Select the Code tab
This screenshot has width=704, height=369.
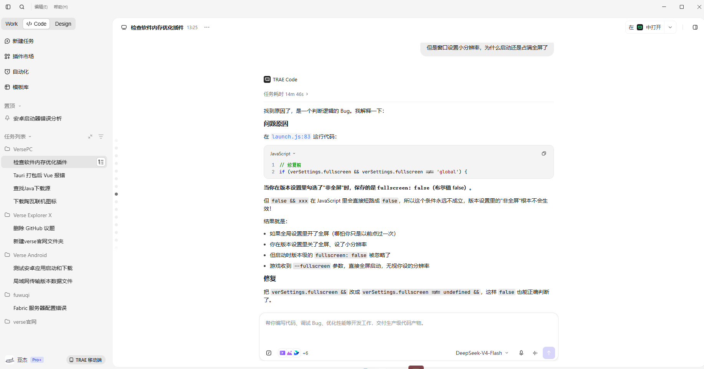point(36,24)
